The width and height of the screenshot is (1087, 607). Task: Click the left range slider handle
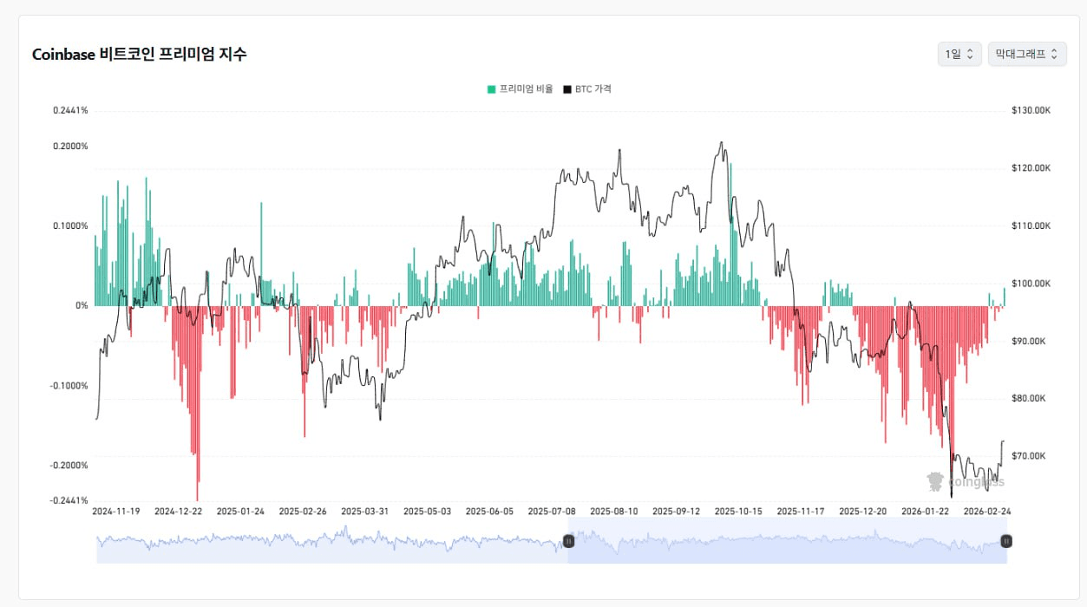[x=568, y=541]
